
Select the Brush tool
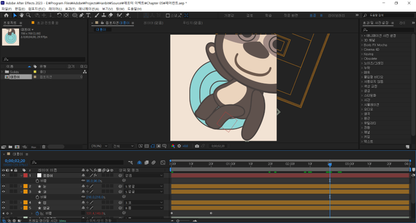[97, 16]
